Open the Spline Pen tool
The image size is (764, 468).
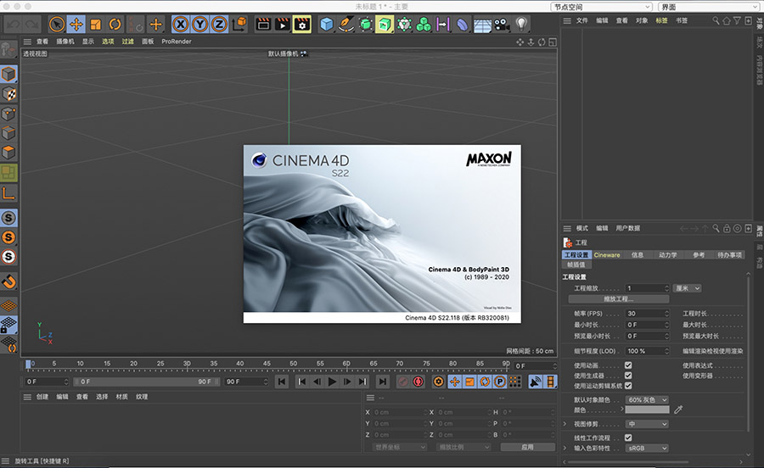coord(346,24)
